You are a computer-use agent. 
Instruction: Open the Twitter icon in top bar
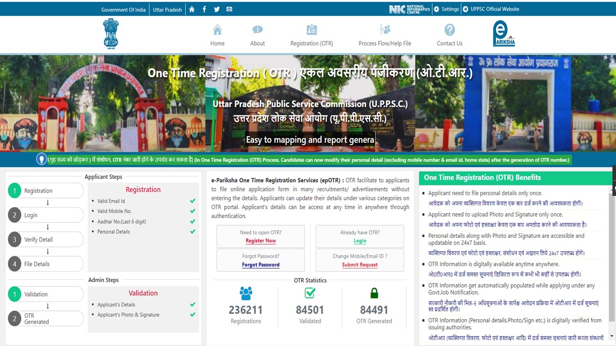(x=217, y=9)
